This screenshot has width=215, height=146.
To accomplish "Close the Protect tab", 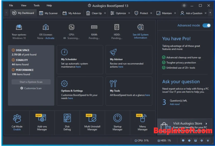I will coord(151,13).
